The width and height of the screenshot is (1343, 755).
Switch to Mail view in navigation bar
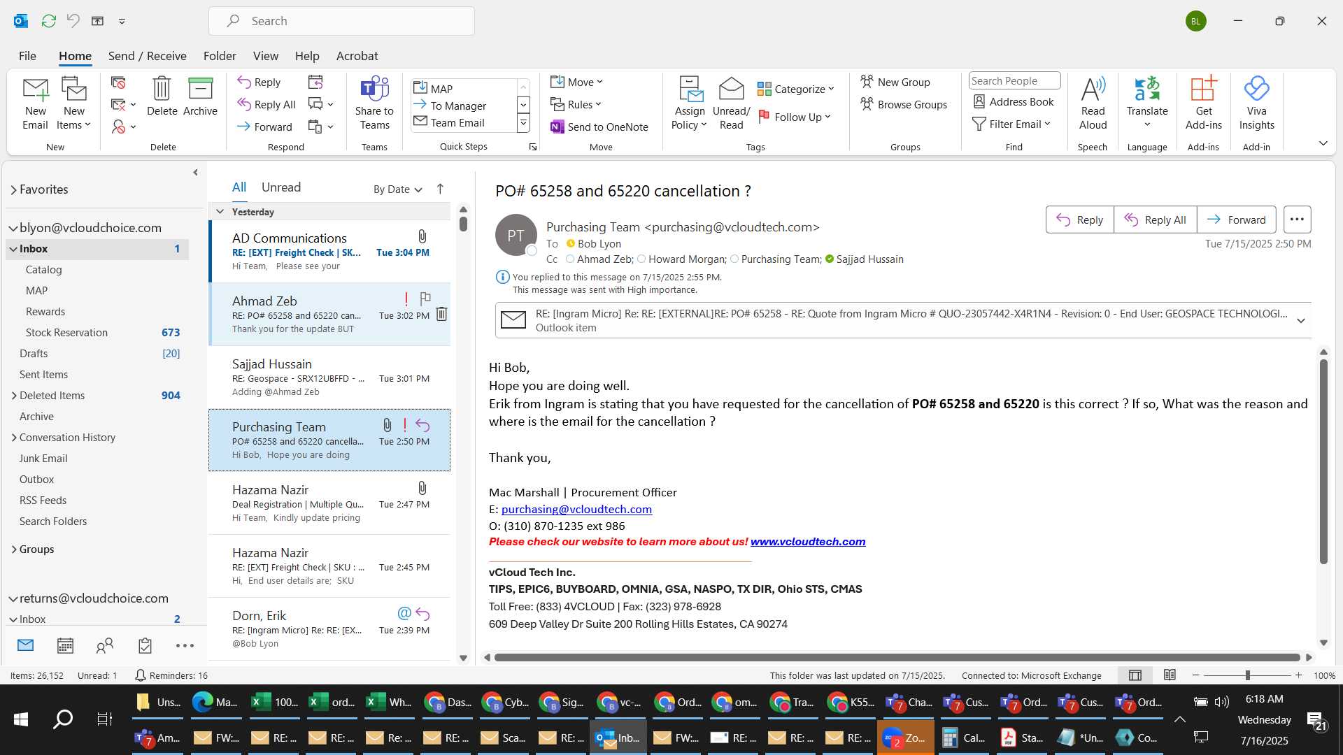[x=25, y=645]
